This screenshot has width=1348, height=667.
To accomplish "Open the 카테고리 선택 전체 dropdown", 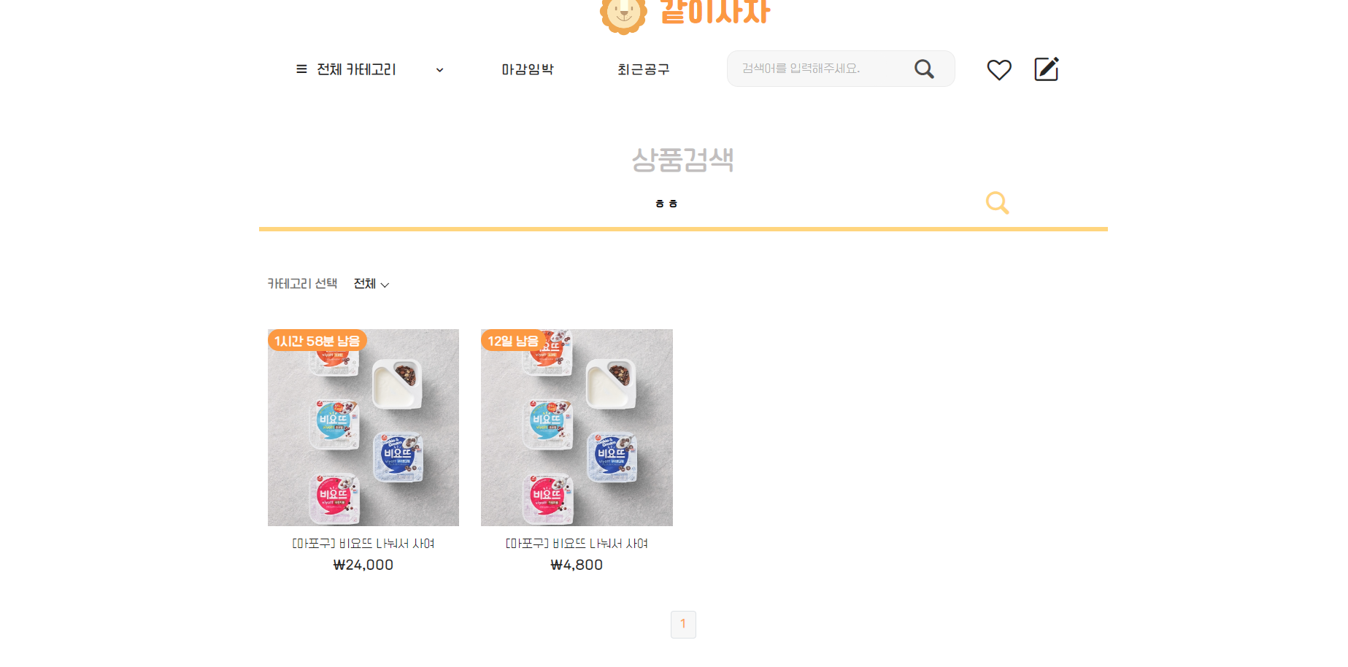I will 371,284.
